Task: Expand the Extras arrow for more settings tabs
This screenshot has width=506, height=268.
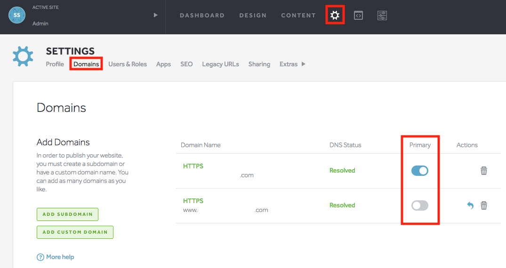Action: [x=303, y=64]
